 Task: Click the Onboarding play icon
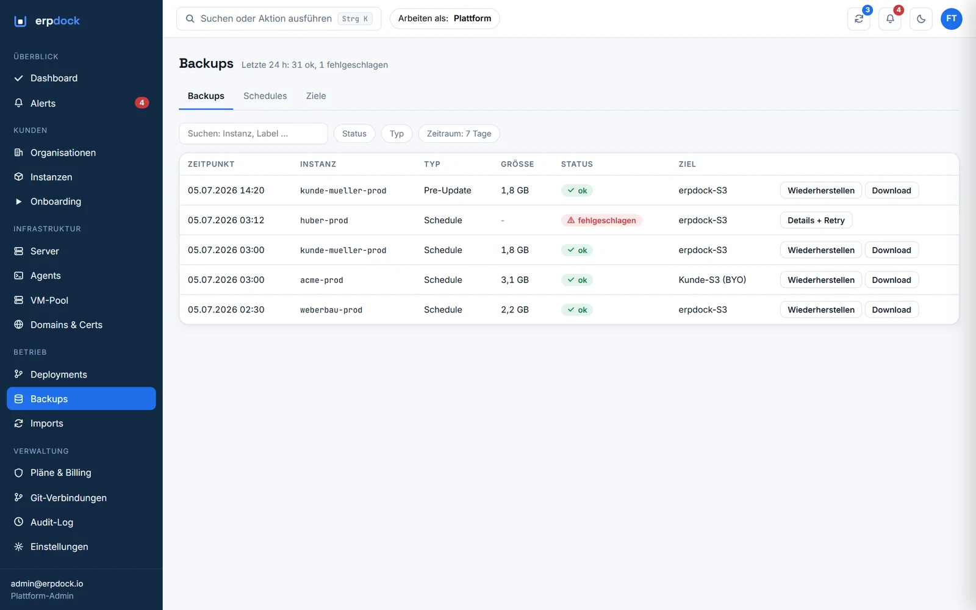19,201
